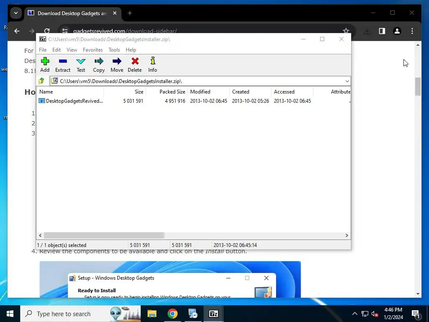View site information icon in address bar

click(65, 31)
